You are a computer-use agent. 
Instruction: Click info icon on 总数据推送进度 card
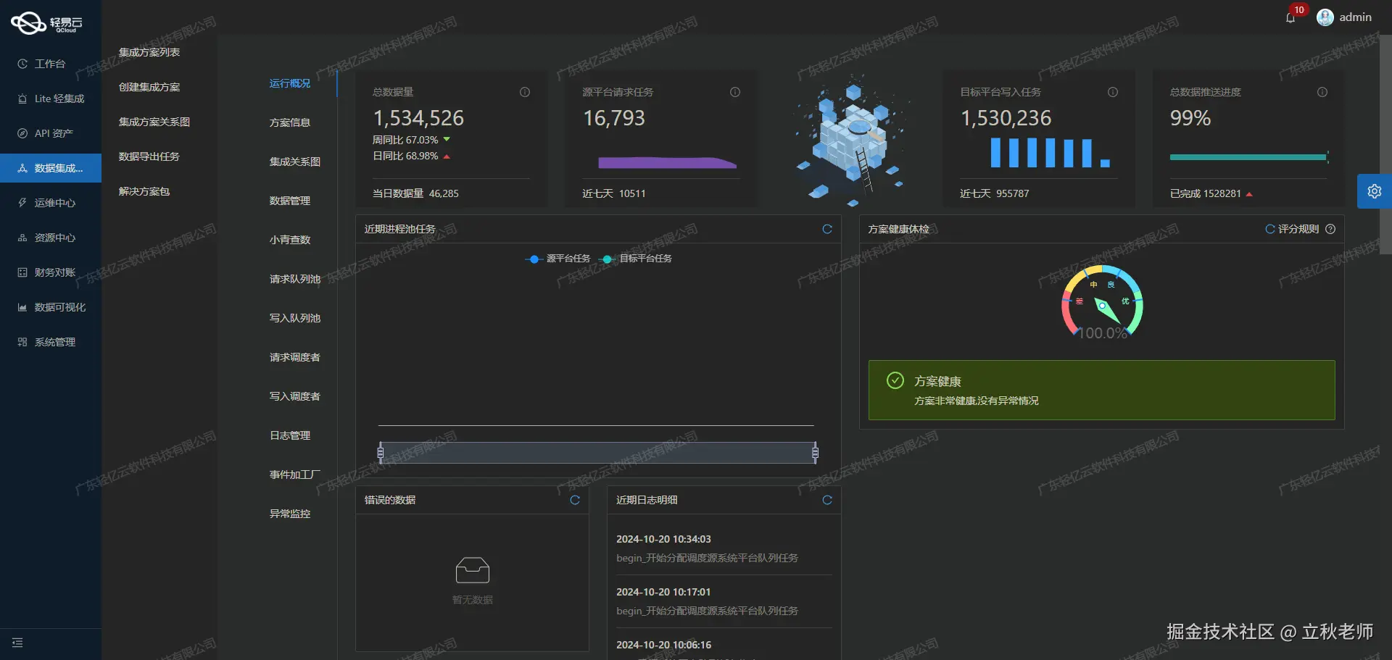click(1322, 92)
